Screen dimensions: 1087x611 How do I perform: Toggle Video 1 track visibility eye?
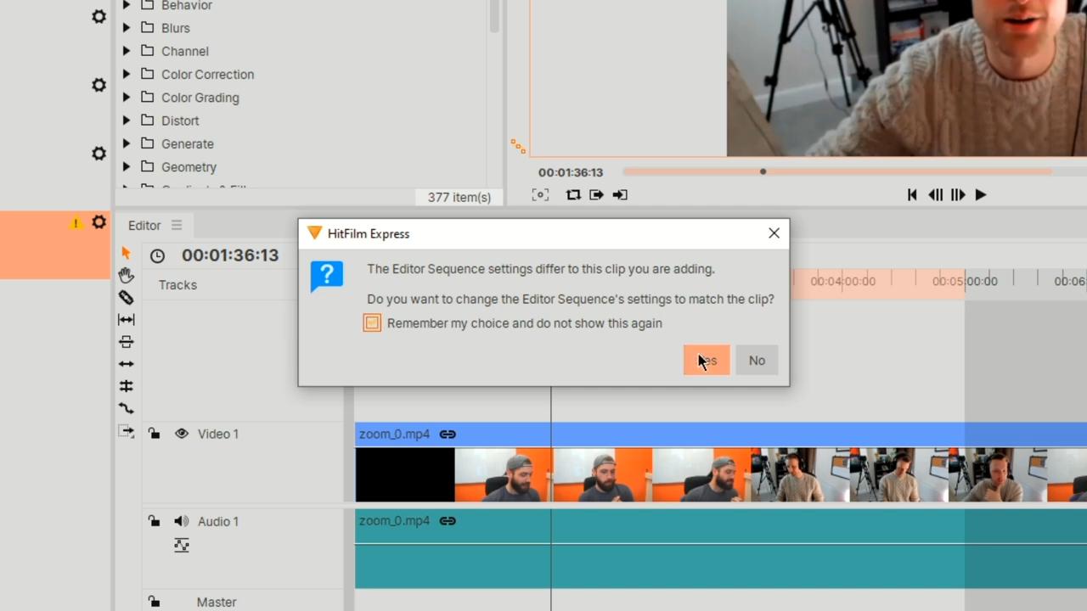pyautogui.click(x=181, y=434)
